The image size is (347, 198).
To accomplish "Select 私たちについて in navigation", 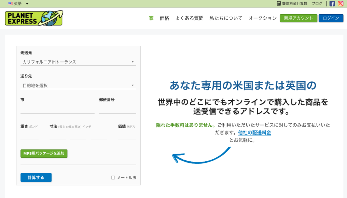I will coord(226,18).
